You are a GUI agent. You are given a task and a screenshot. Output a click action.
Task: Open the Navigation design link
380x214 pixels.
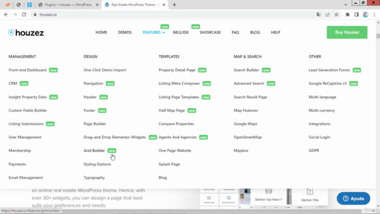(93, 83)
